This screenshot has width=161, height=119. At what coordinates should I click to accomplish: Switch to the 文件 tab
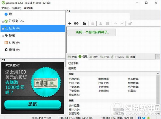72,57
